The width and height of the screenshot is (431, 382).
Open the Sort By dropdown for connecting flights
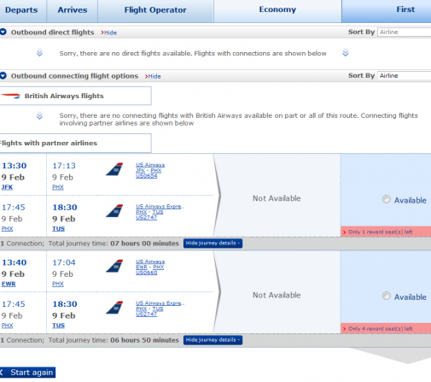point(405,75)
